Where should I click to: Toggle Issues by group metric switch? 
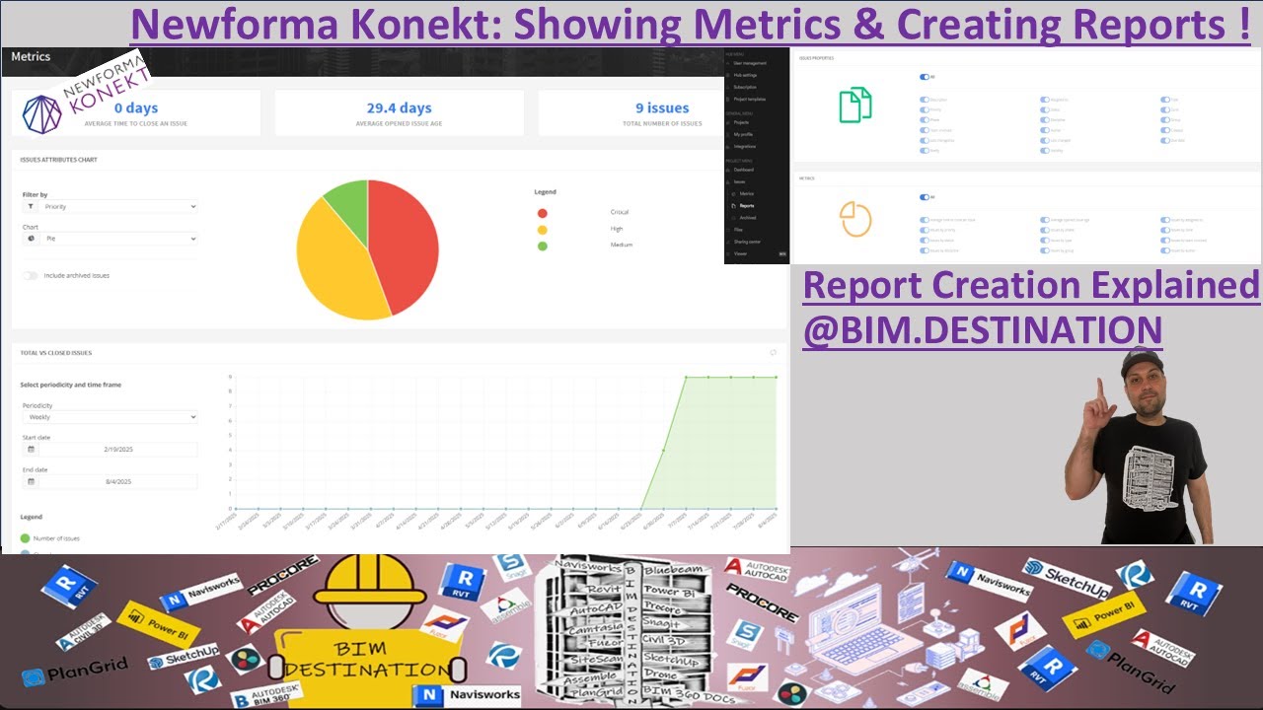coord(1045,250)
